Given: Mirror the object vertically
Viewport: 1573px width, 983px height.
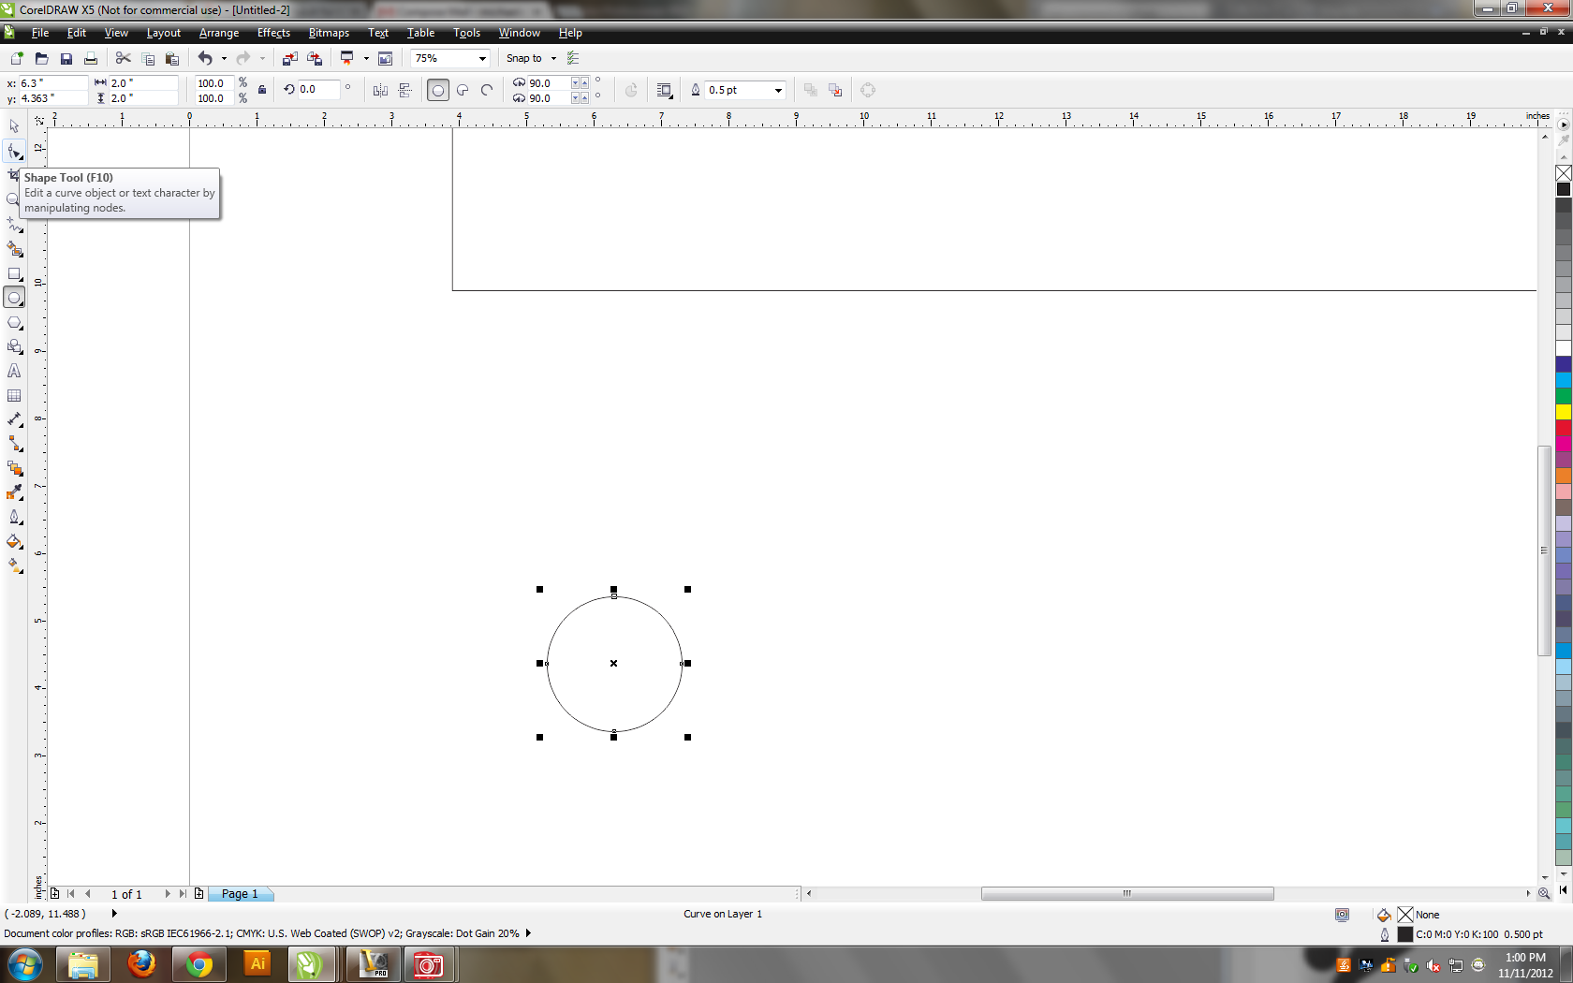Looking at the screenshot, I should pos(405,90).
